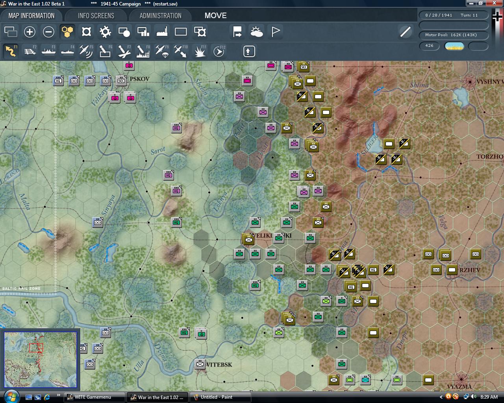Toggle bar-chart supply overlay icon
Viewport: 504px width, 403px height.
pos(143,31)
